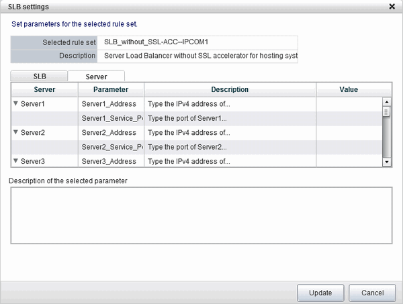Image resolution: width=403 pixels, height=304 pixels.
Task: Edit the Server1_Address value cell
Action: click(349, 104)
